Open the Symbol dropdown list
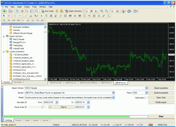 [113, 93]
